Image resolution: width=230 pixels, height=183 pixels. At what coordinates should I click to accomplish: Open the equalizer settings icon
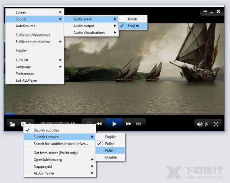point(207,124)
